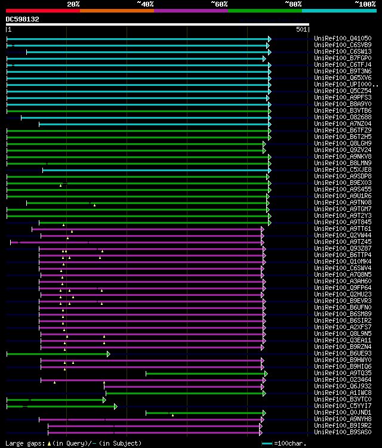Select the UniRef100_B3VTB6 label
The image size is (382, 448).
(x=343, y=110)
